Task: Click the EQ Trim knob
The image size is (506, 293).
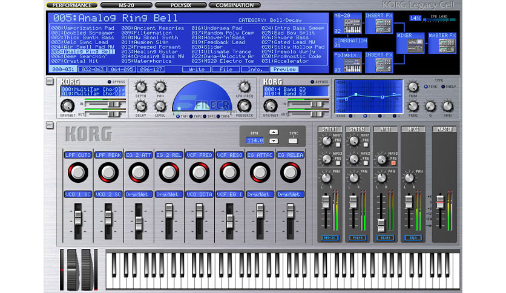Action: [x=413, y=87]
